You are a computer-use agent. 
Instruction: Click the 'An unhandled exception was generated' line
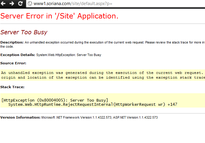coord(101,73)
